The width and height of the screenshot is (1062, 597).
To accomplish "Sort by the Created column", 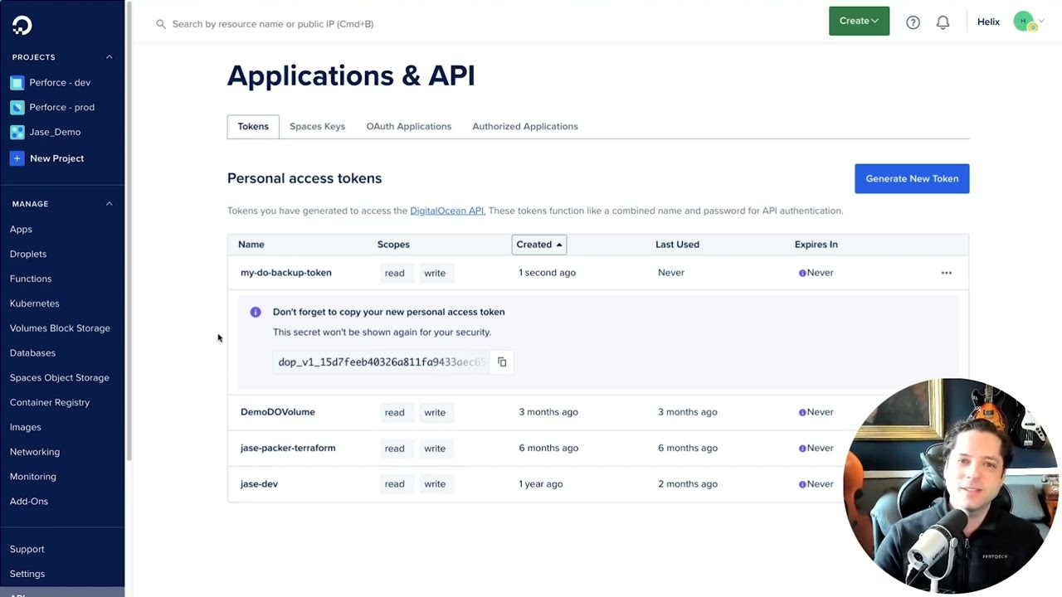I will click(x=538, y=245).
